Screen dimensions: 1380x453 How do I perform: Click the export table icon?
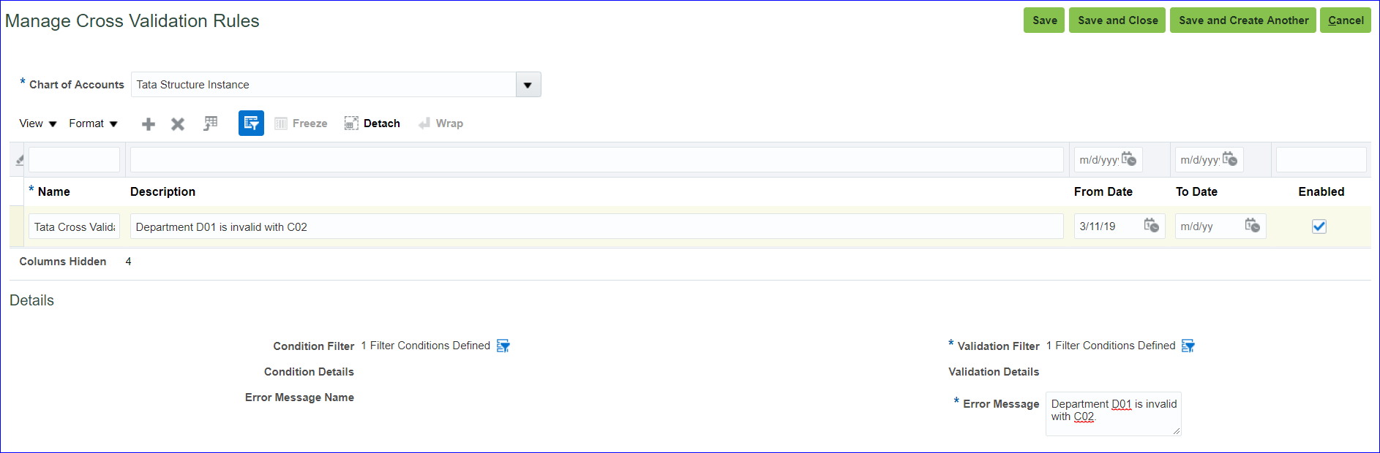pos(211,123)
